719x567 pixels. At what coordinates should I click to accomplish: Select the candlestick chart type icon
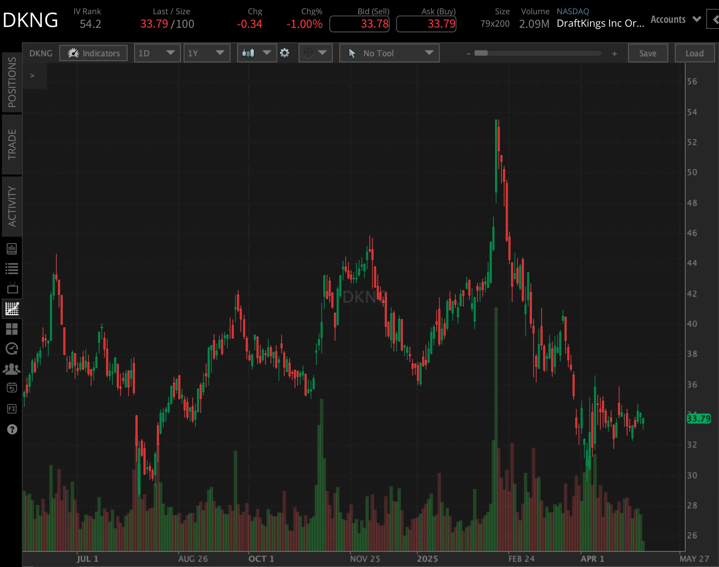pos(248,53)
